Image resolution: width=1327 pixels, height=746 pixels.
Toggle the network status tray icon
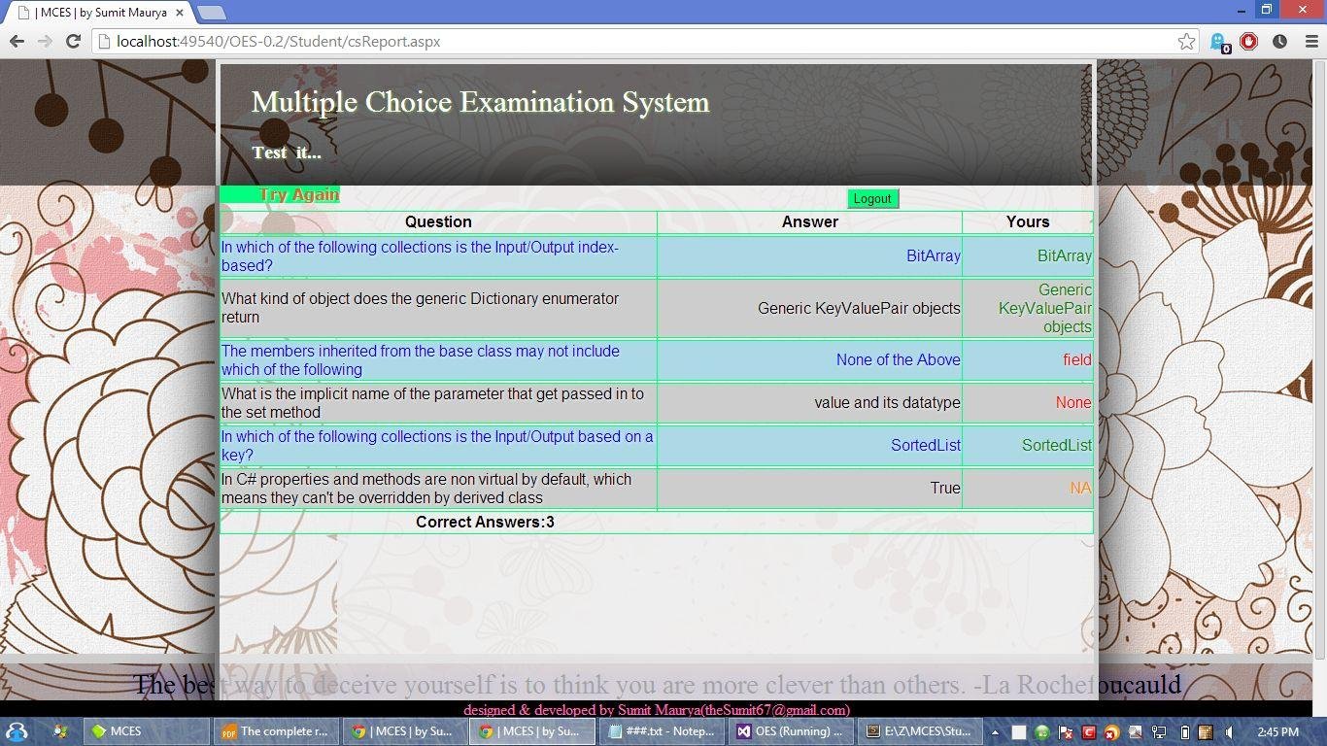pyautogui.click(x=1159, y=731)
